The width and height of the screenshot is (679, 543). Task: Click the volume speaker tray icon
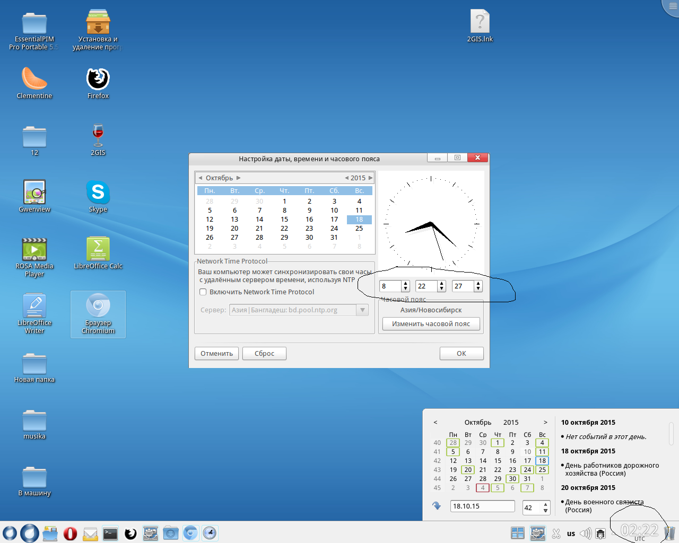(x=586, y=533)
